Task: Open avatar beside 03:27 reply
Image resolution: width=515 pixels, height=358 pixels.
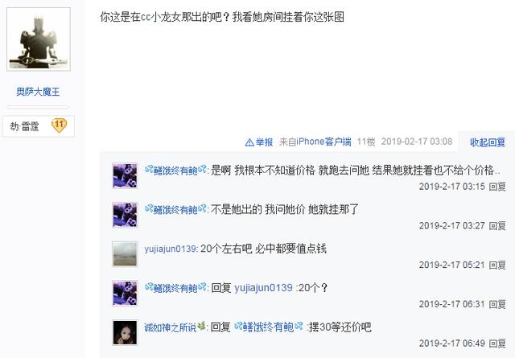Action: (125, 215)
